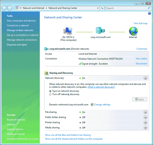Screen dimensions: 153x145
Task: Open the Change settings link
Action: 102,105
